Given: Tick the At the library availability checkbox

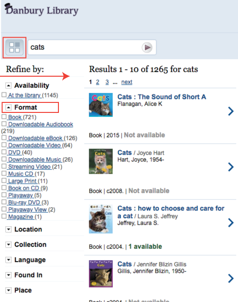Looking at the screenshot, I should 4,95.
